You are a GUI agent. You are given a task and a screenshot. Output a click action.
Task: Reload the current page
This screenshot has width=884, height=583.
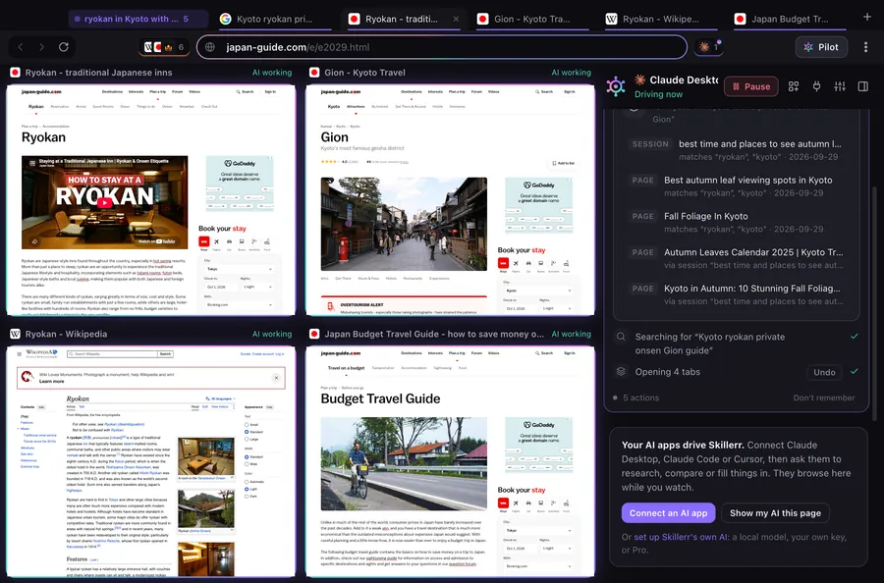tap(64, 47)
